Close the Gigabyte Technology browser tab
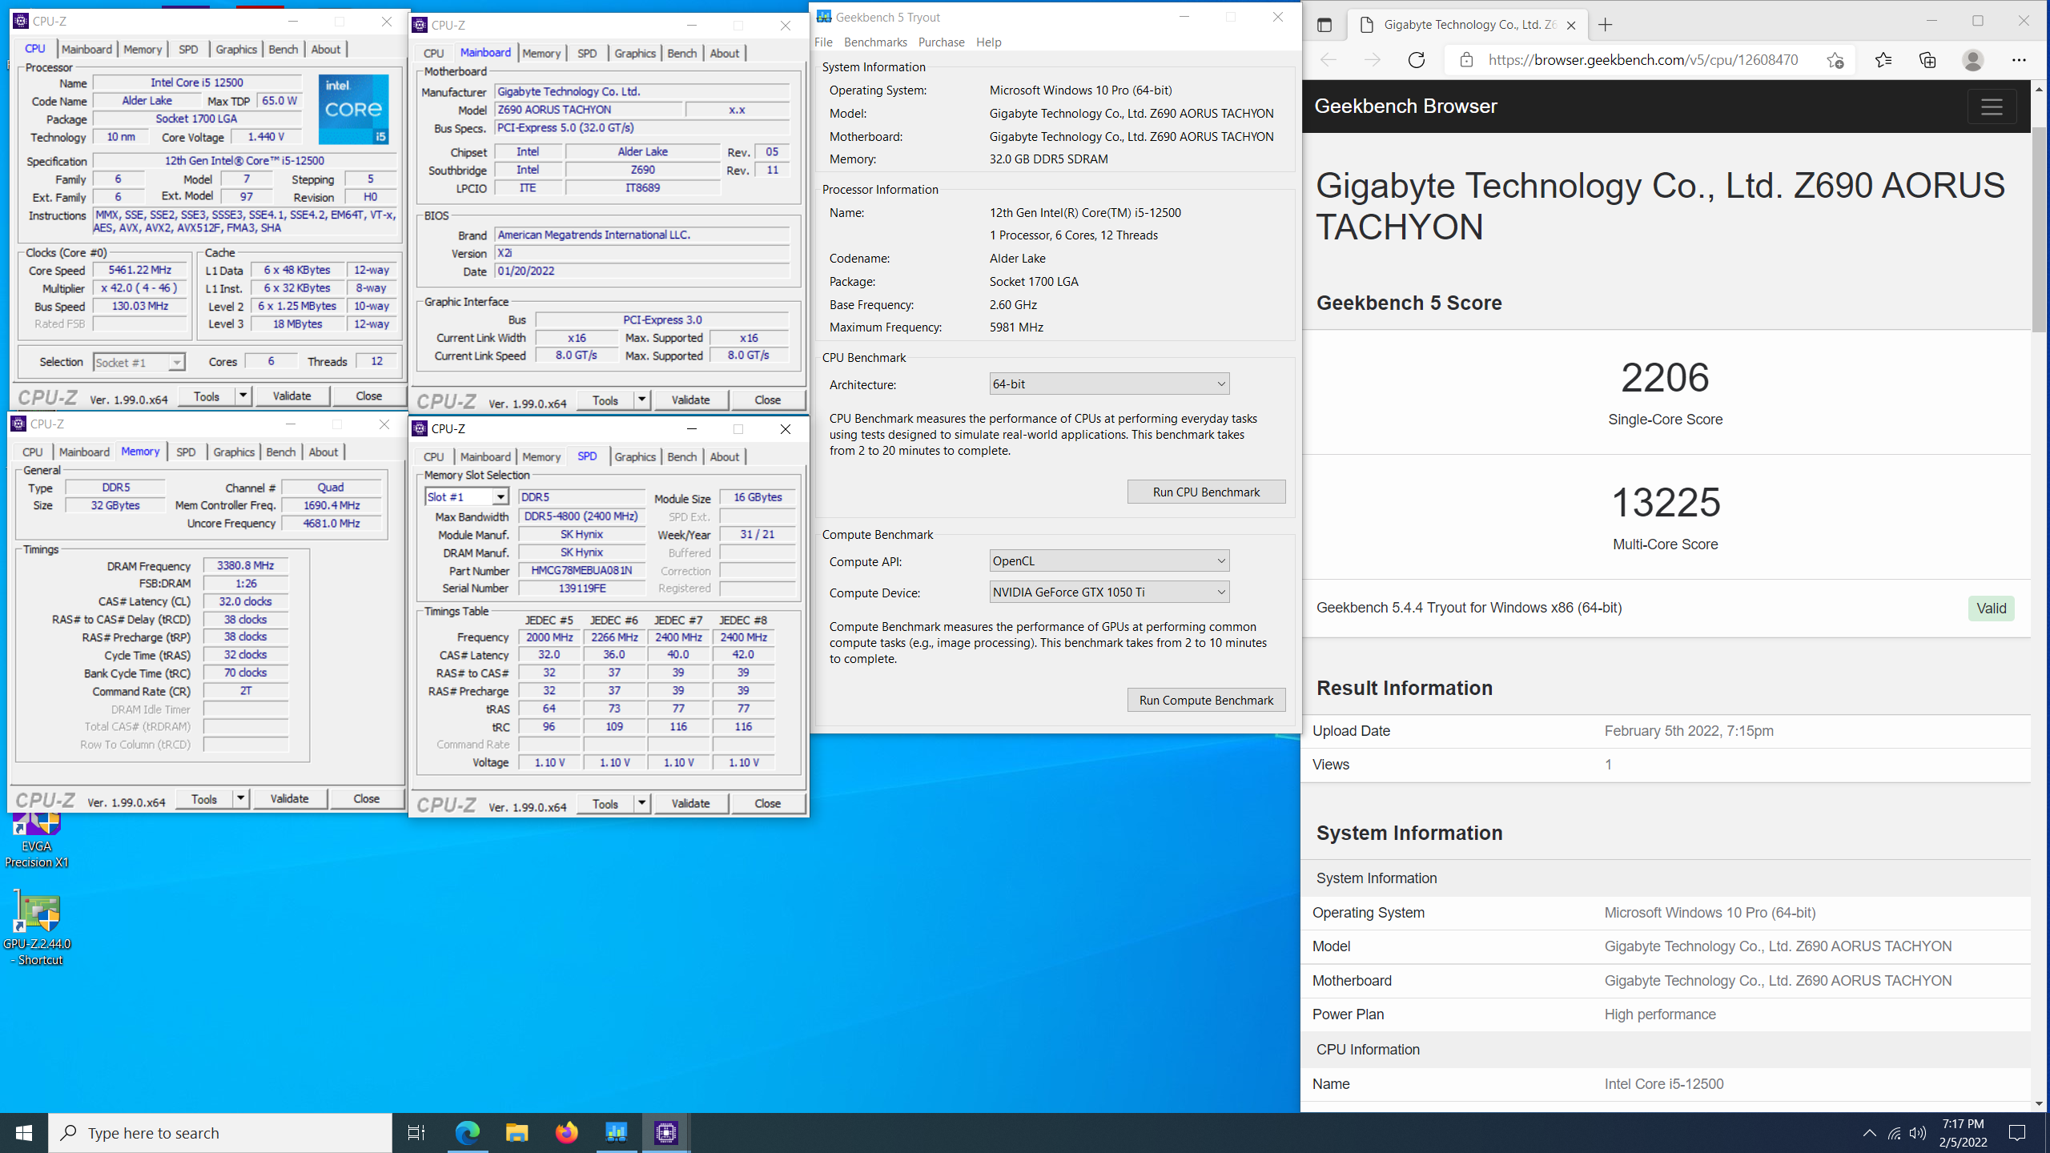The width and height of the screenshot is (2050, 1153). point(1571,25)
